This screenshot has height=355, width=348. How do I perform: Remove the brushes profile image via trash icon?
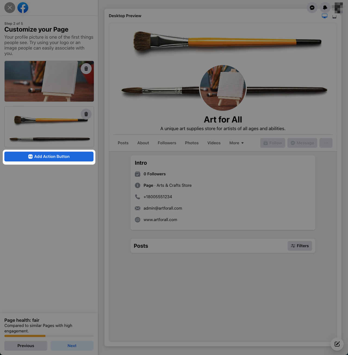(x=86, y=114)
